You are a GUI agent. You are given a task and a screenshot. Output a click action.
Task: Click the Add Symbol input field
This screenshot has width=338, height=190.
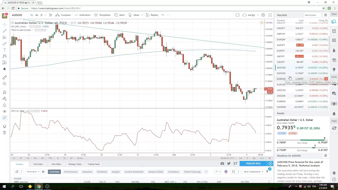pyautogui.click(x=312, y=15)
